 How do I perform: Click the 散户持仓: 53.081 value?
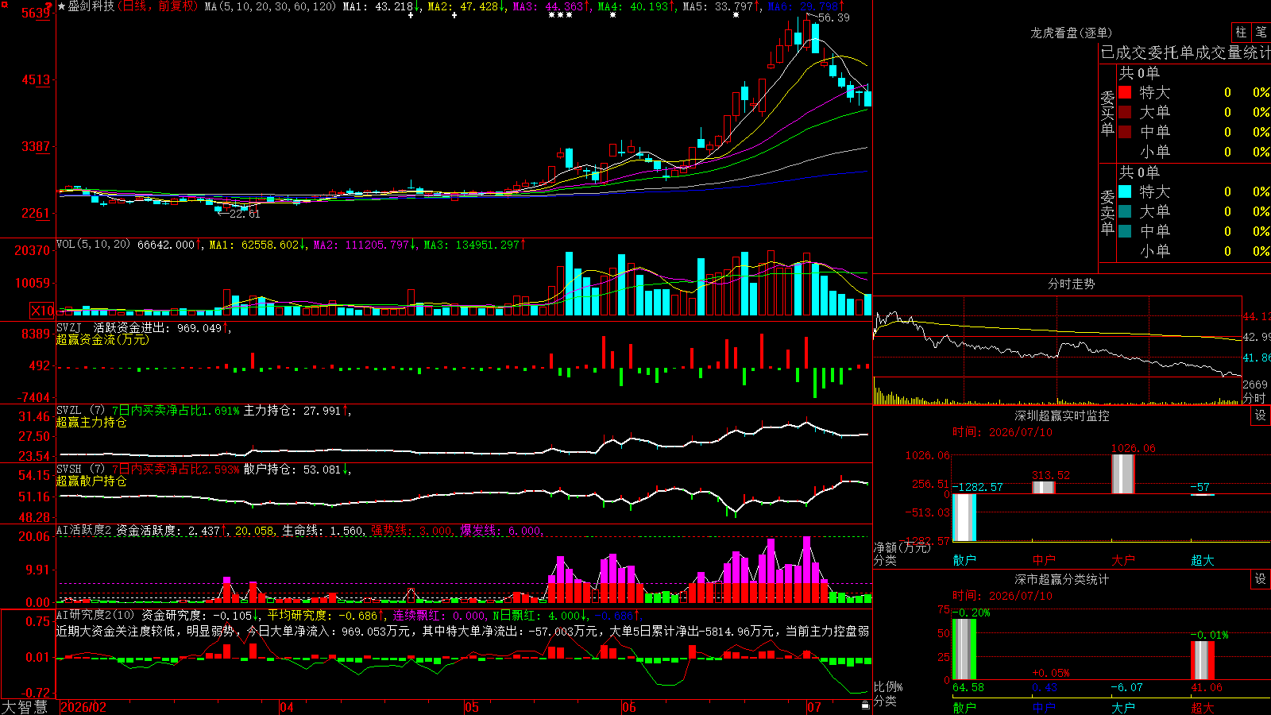(292, 470)
